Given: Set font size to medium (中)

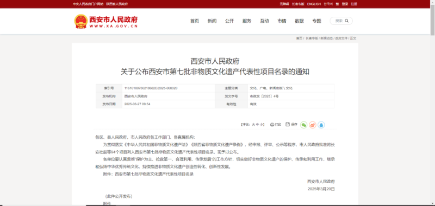Looking at the screenshot, I should [257, 125].
